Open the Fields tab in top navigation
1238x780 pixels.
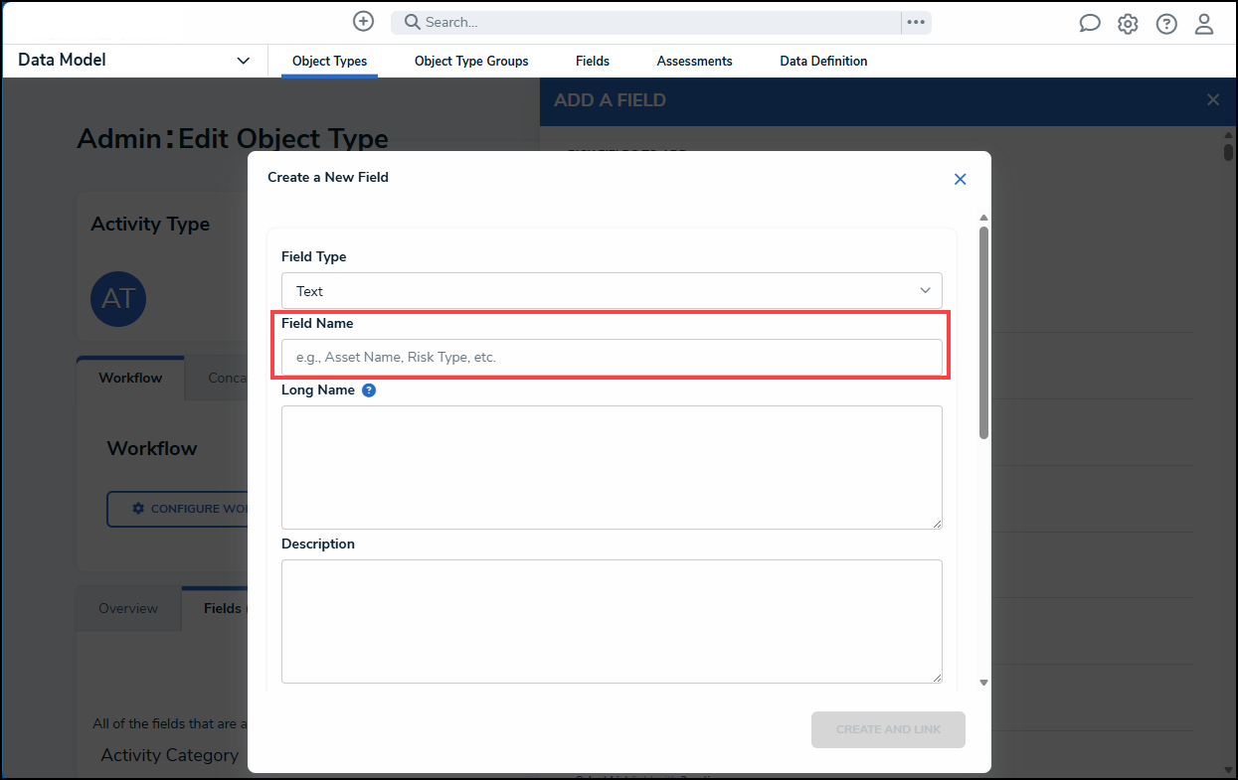click(x=593, y=61)
